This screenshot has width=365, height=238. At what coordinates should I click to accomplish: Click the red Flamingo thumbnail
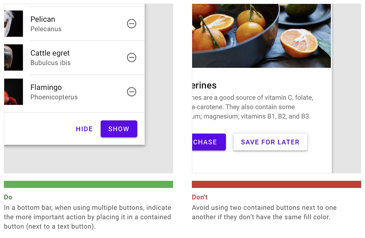click(13, 92)
